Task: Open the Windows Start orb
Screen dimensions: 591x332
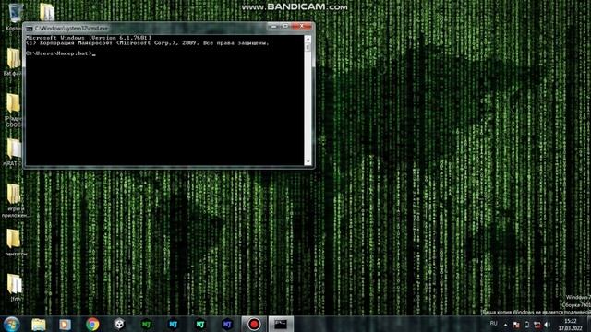Action: pos(11,324)
